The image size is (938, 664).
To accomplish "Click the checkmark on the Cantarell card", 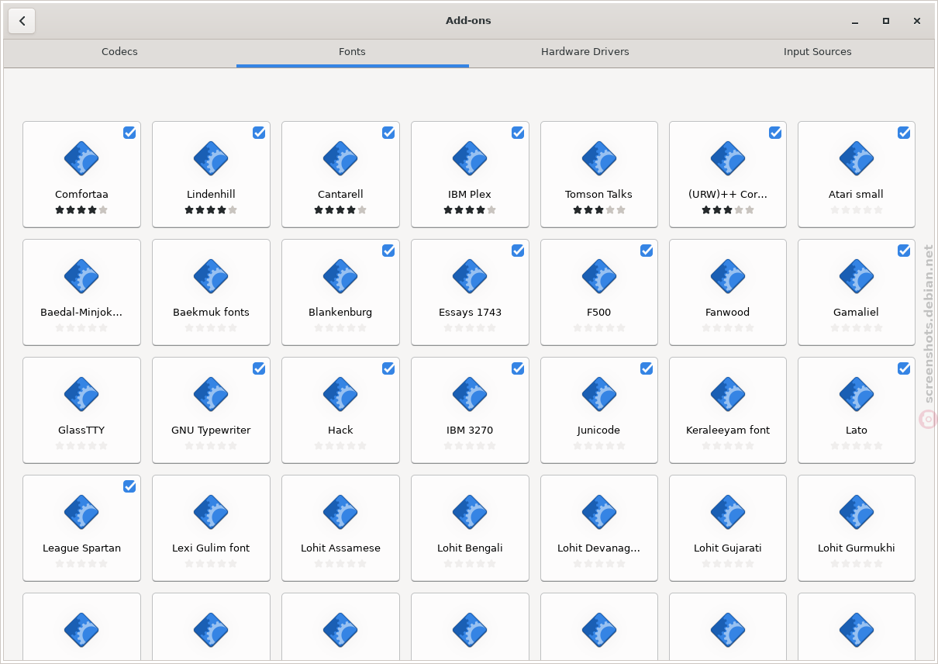I will point(388,133).
